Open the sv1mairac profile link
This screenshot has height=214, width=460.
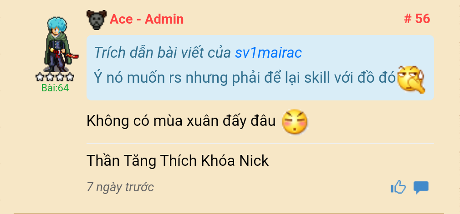(268, 53)
